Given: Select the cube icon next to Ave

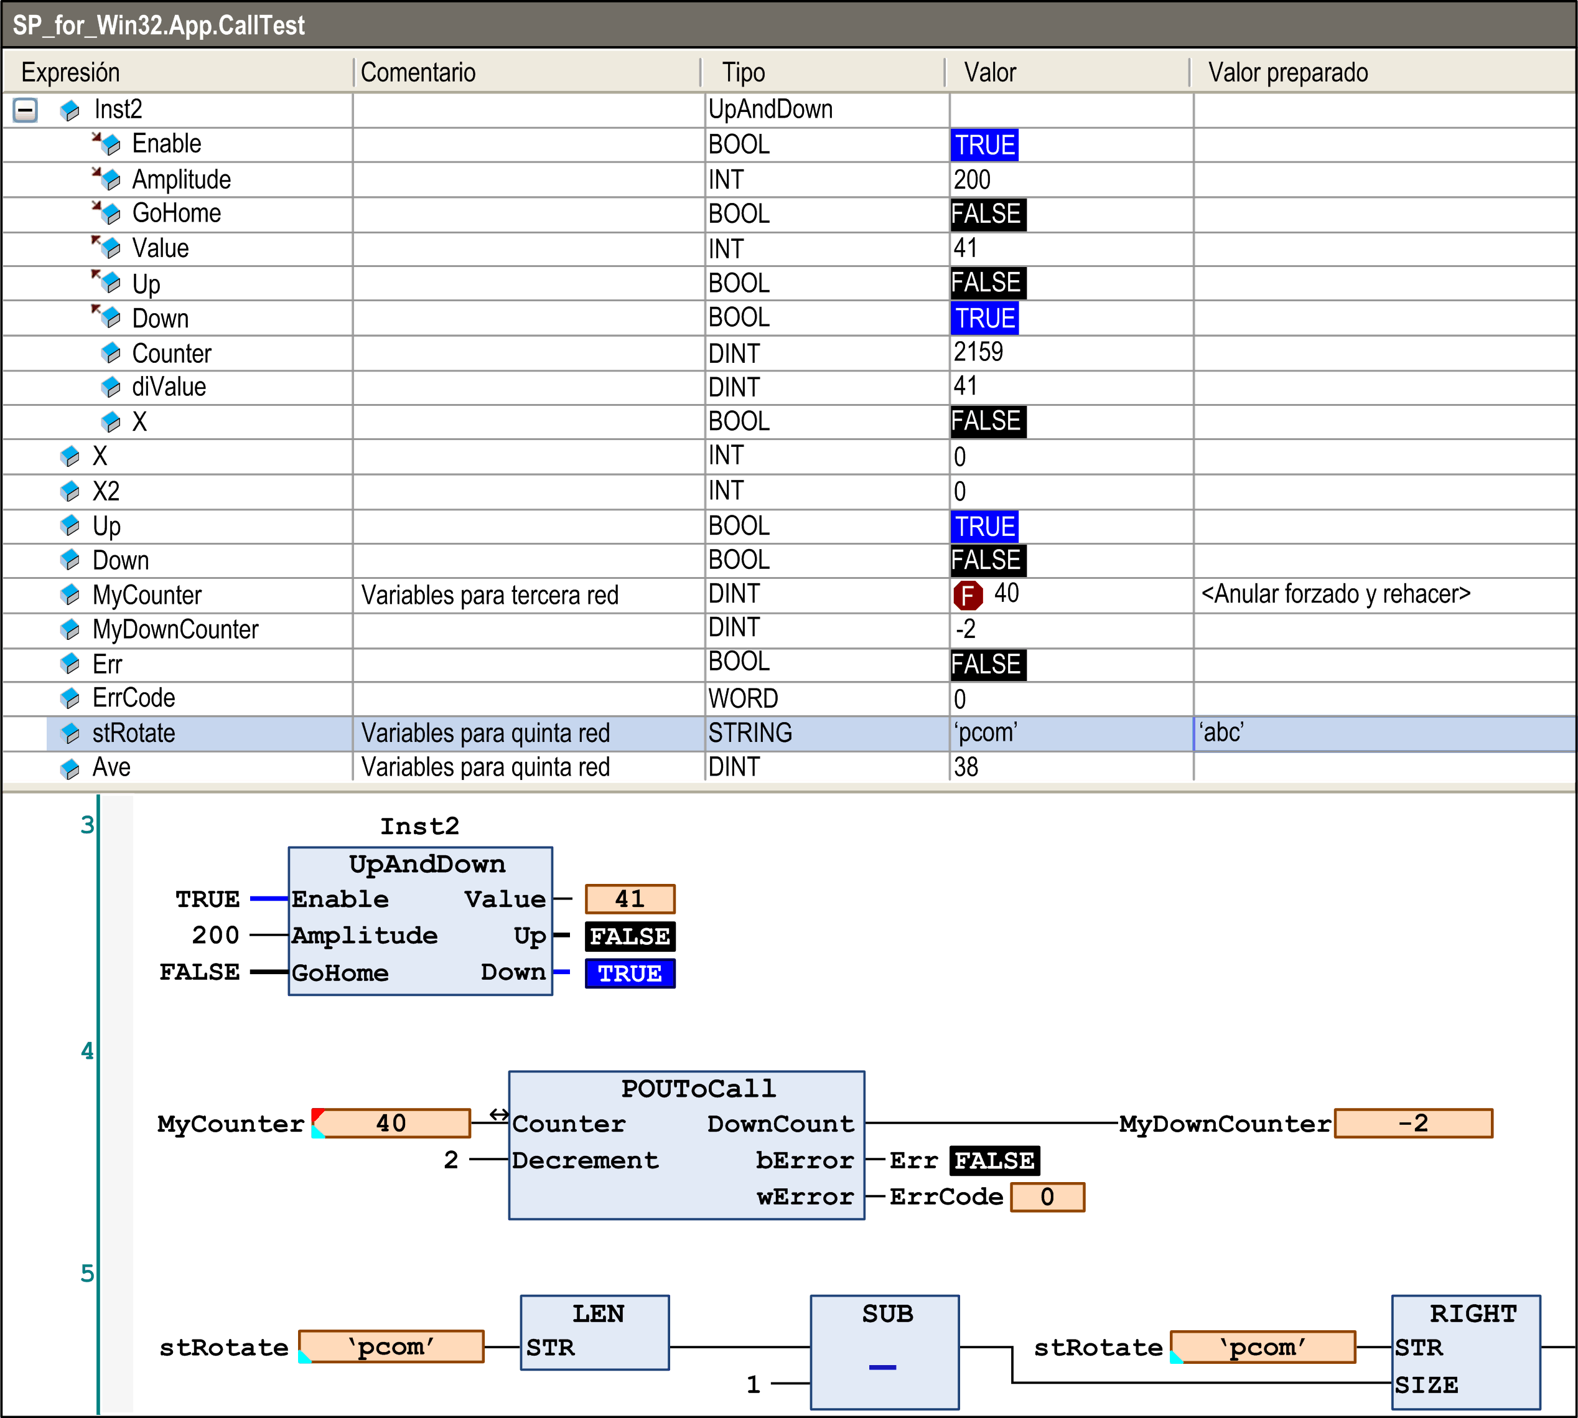Looking at the screenshot, I should (70, 767).
